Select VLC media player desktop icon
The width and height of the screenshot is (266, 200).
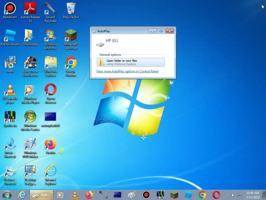[x=10, y=93]
